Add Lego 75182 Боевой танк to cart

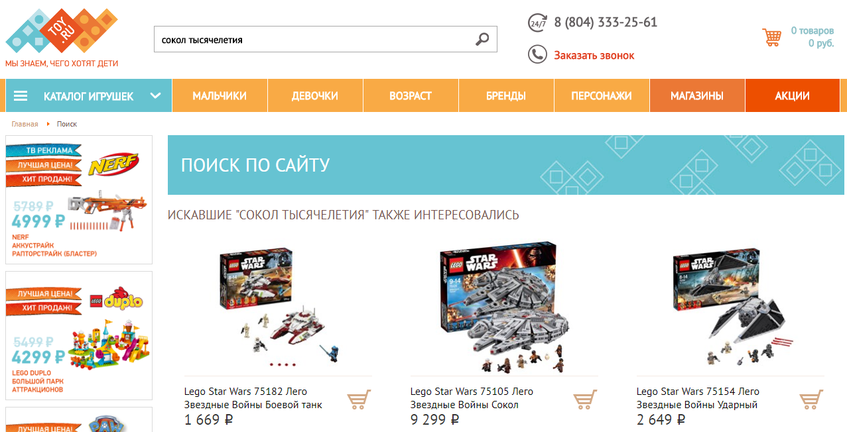[359, 400]
